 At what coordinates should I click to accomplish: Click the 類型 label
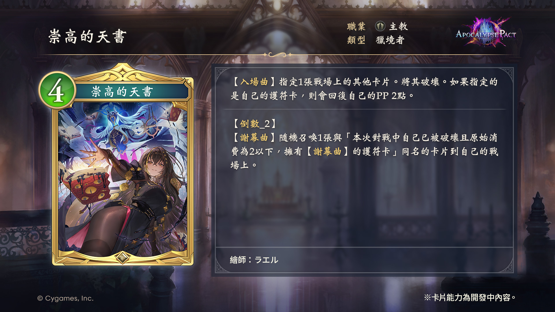(x=356, y=40)
